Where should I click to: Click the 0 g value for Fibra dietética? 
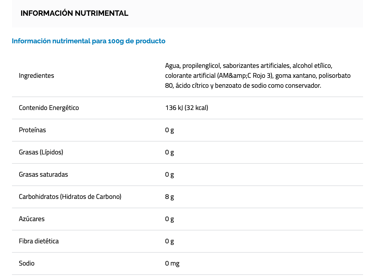pyautogui.click(x=170, y=241)
